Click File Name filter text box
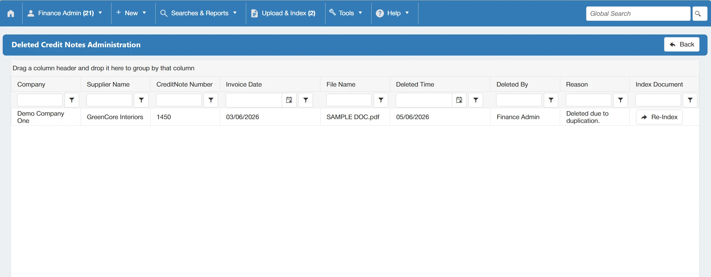711x277 pixels. pos(349,100)
